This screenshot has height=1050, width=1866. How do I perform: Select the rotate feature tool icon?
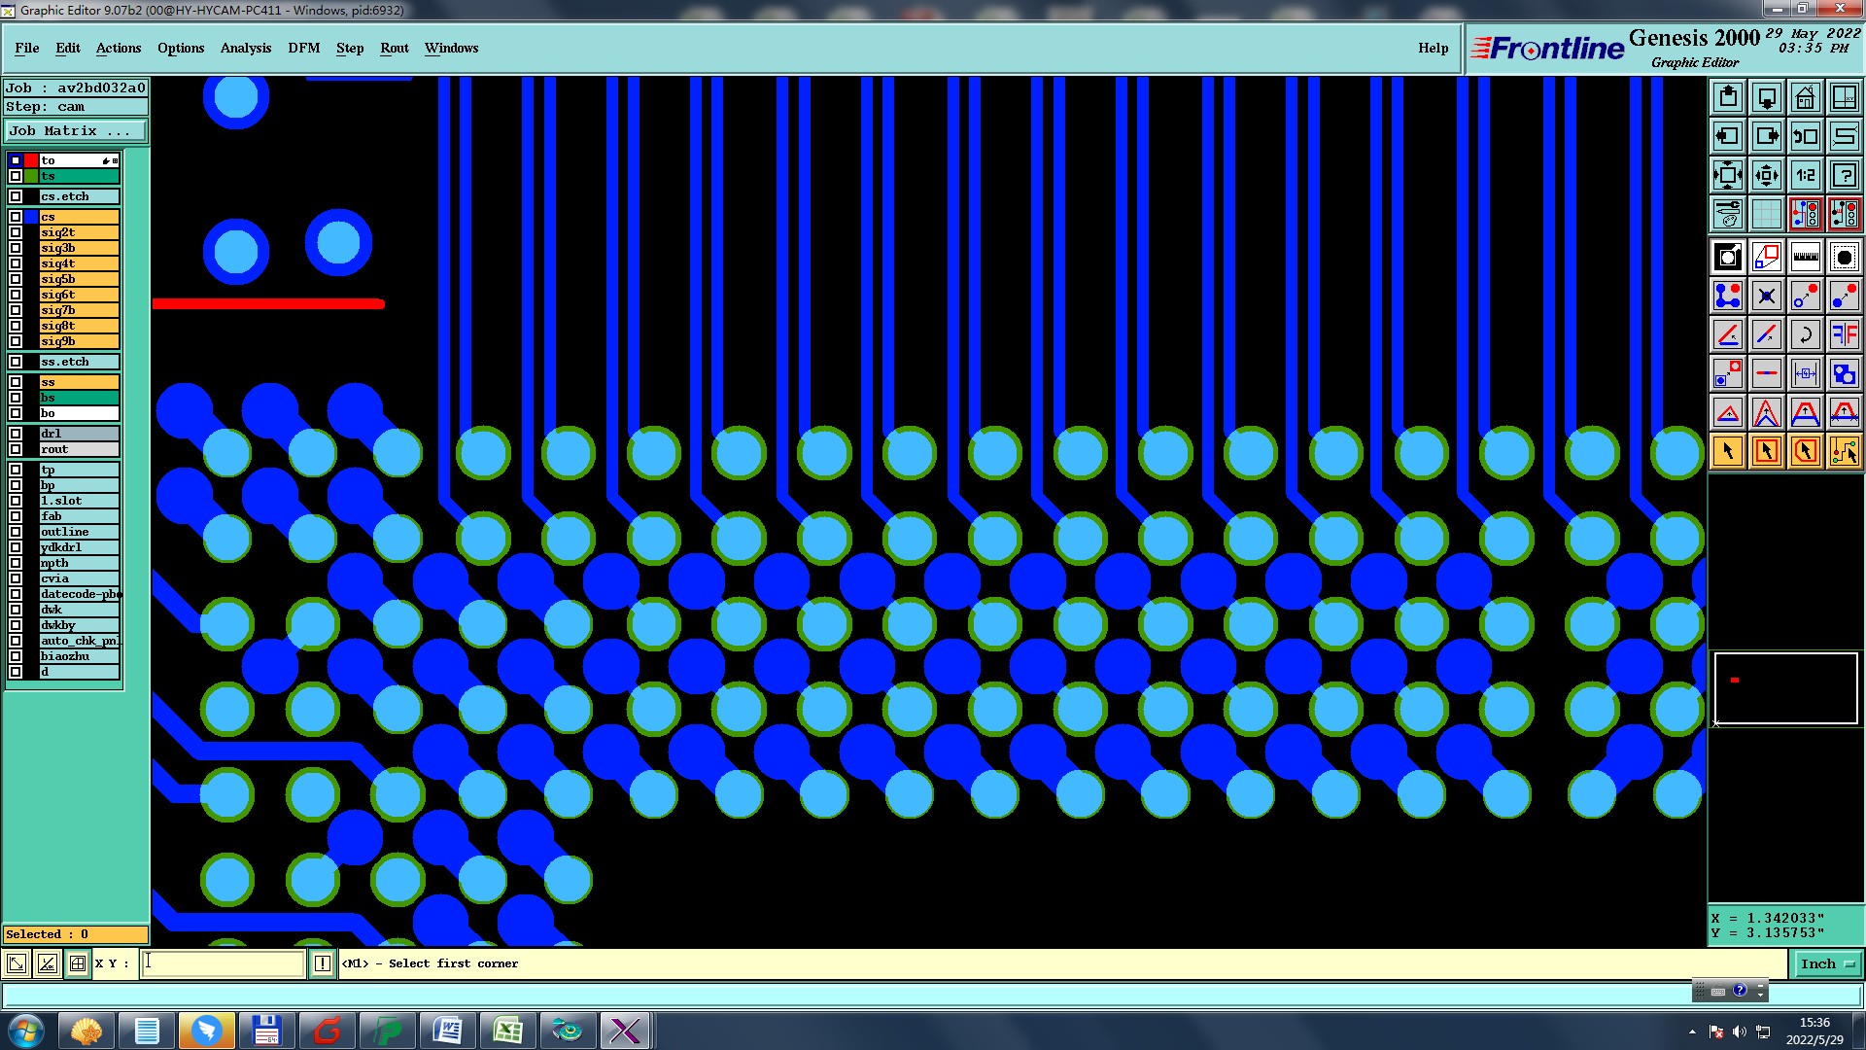(1805, 335)
